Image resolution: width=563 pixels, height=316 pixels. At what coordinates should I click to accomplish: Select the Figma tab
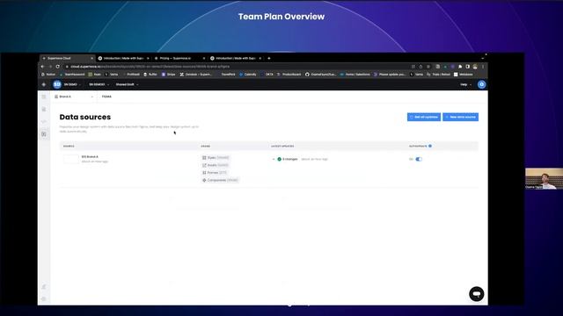pos(106,97)
